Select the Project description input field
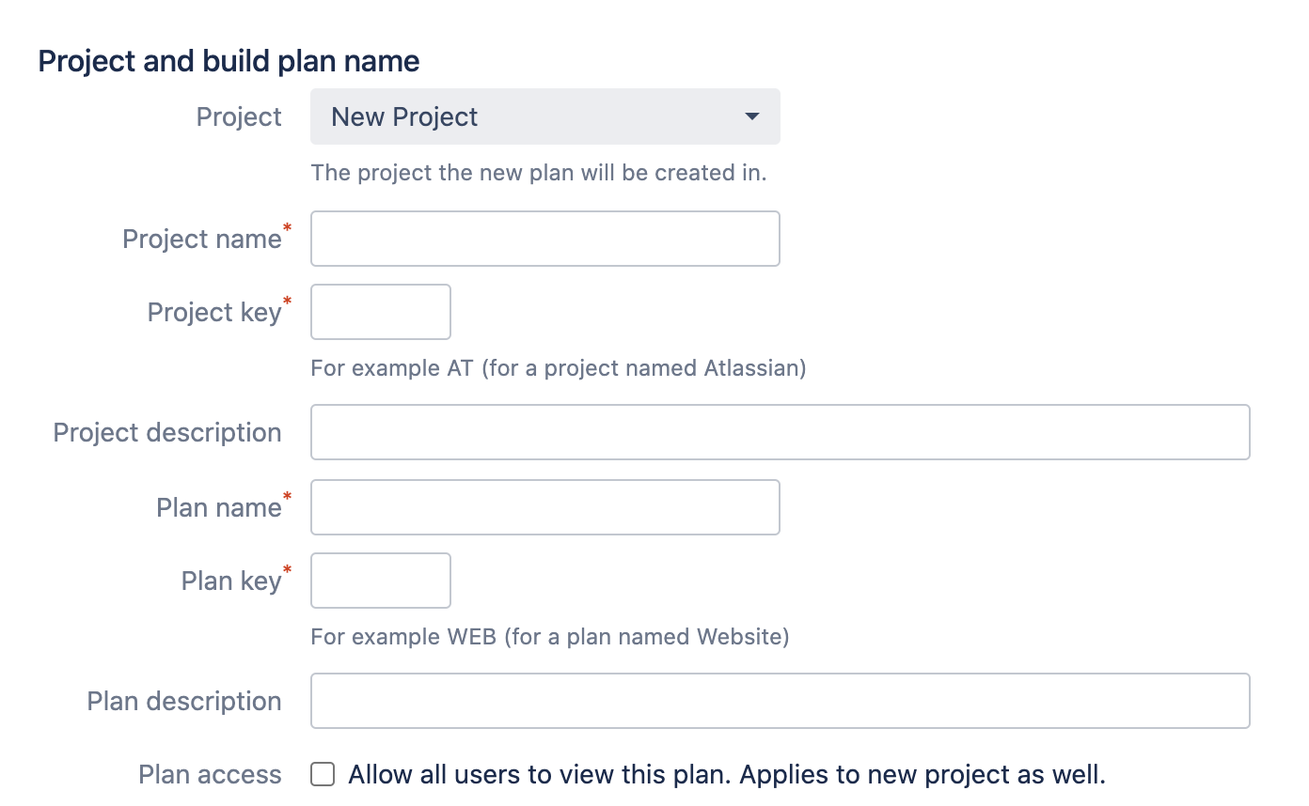The image size is (1309, 806). click(x=780, y=432)
